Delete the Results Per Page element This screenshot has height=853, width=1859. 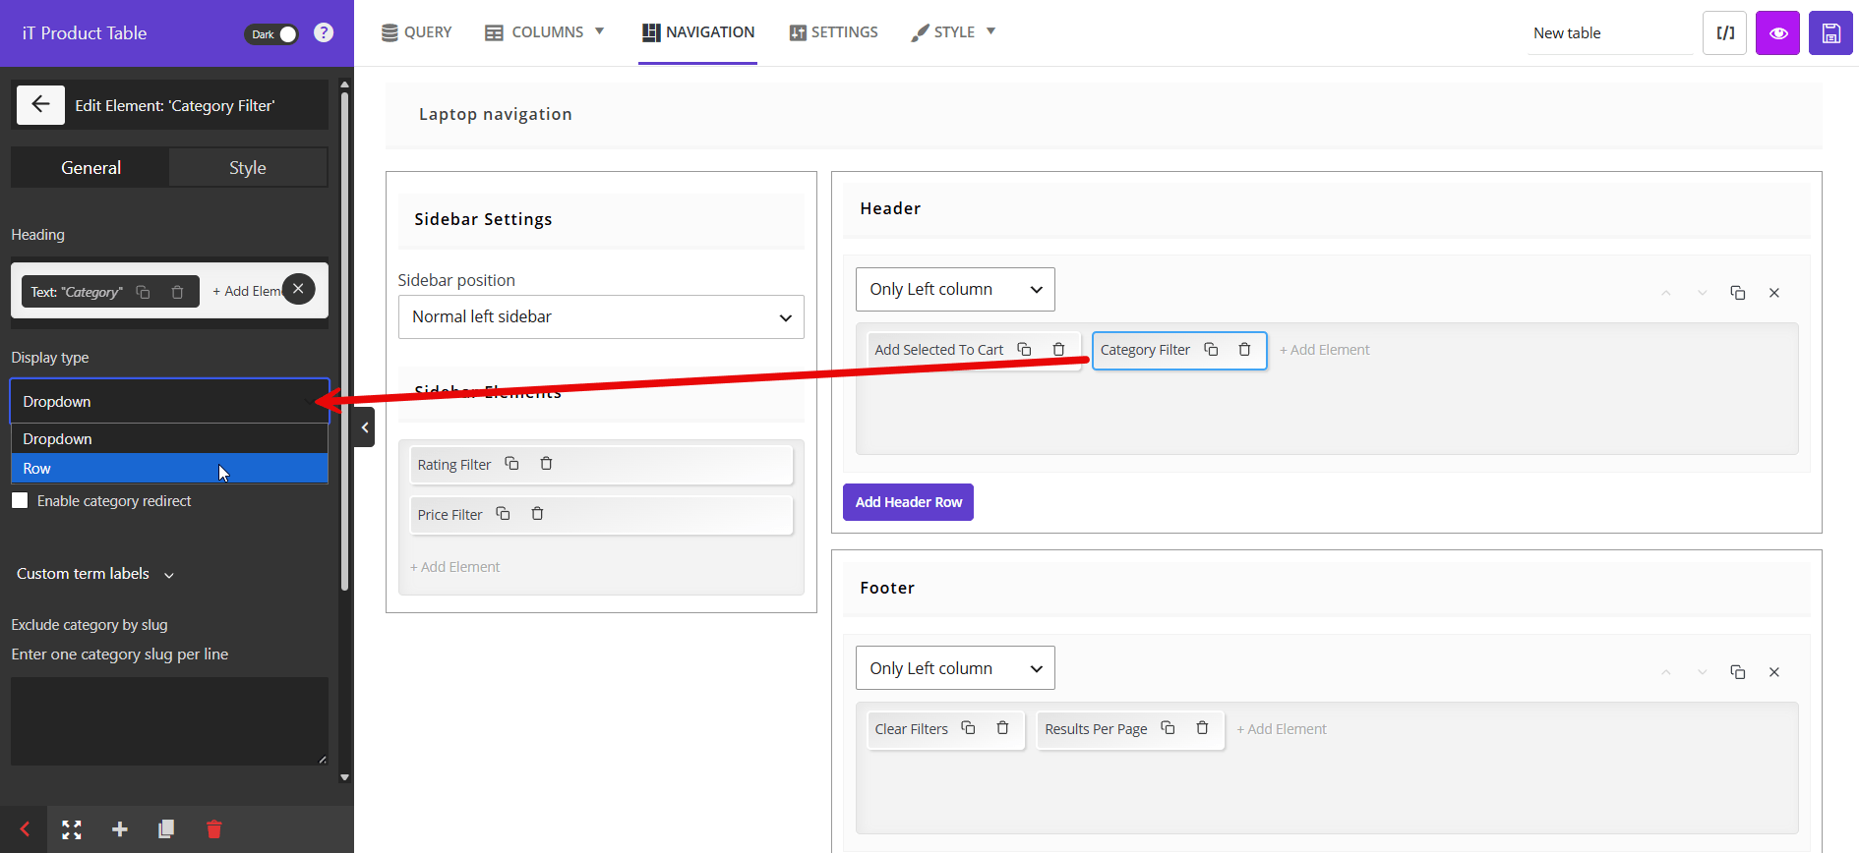coord(1202,727)
